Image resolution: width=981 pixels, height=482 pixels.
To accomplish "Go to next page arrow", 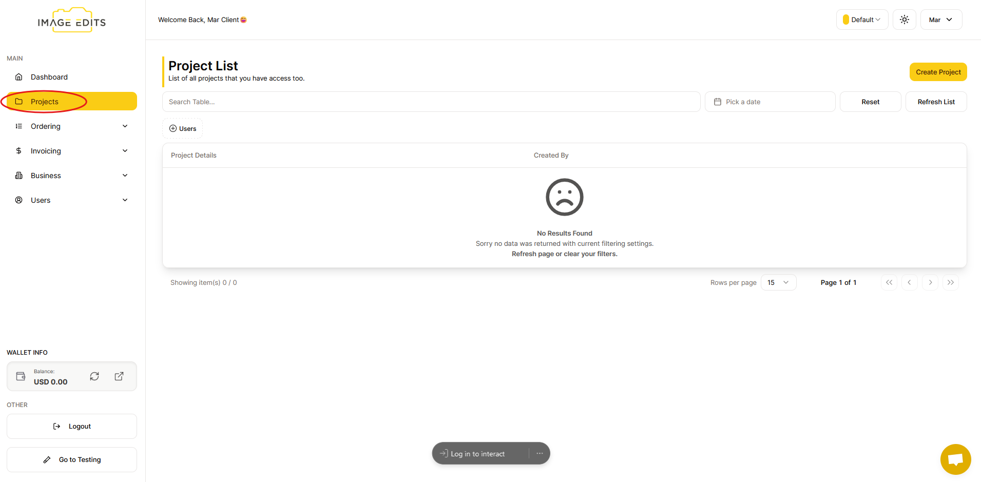I will pyautogui.click(x=930, y=282).
